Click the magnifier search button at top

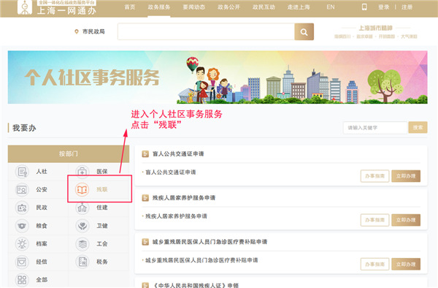pyautogui.click(x=304, y=32)
